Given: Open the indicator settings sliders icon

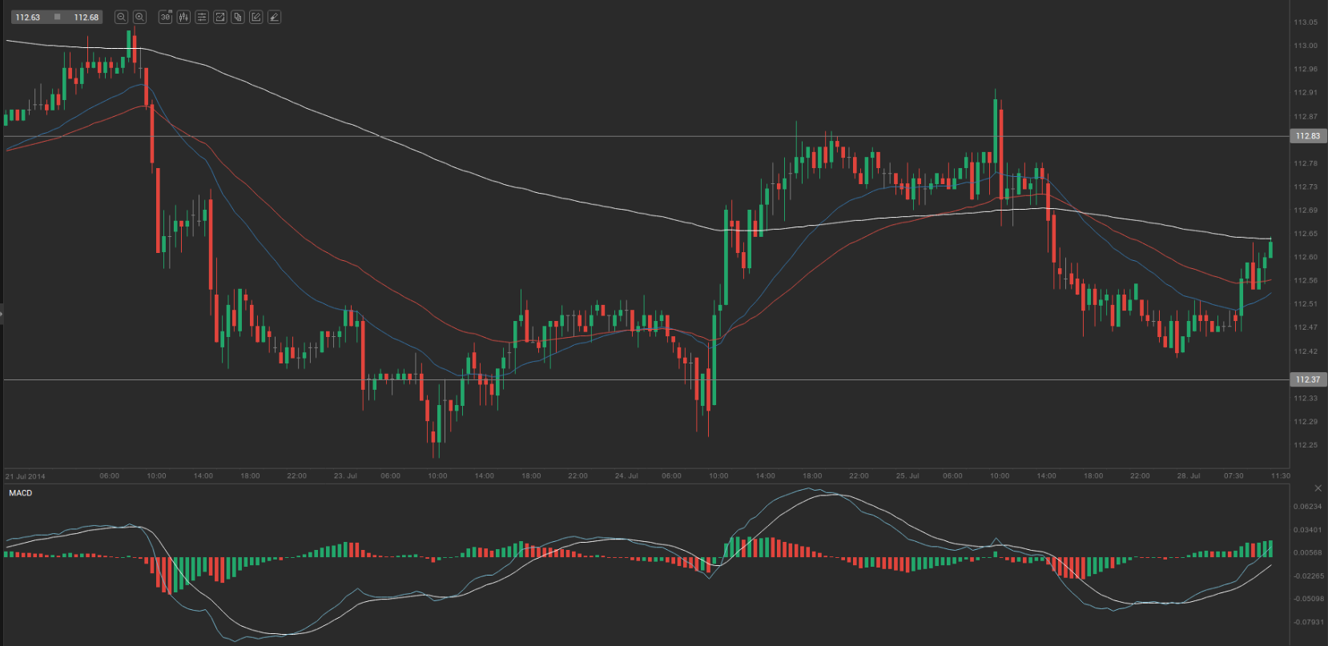Looking at the screenshot, I should (202, 17).
